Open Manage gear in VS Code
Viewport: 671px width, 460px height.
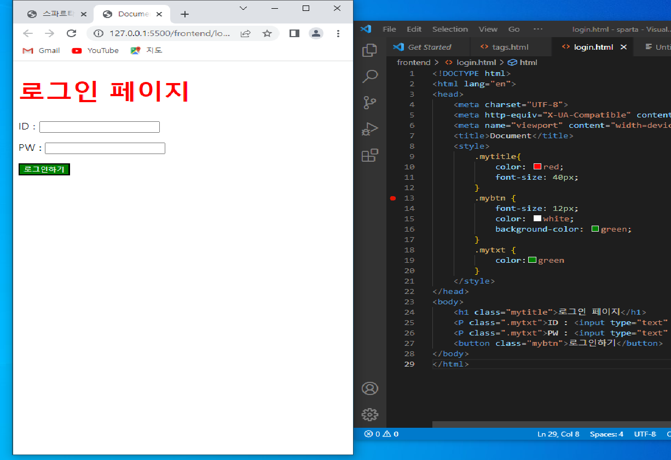369,415
